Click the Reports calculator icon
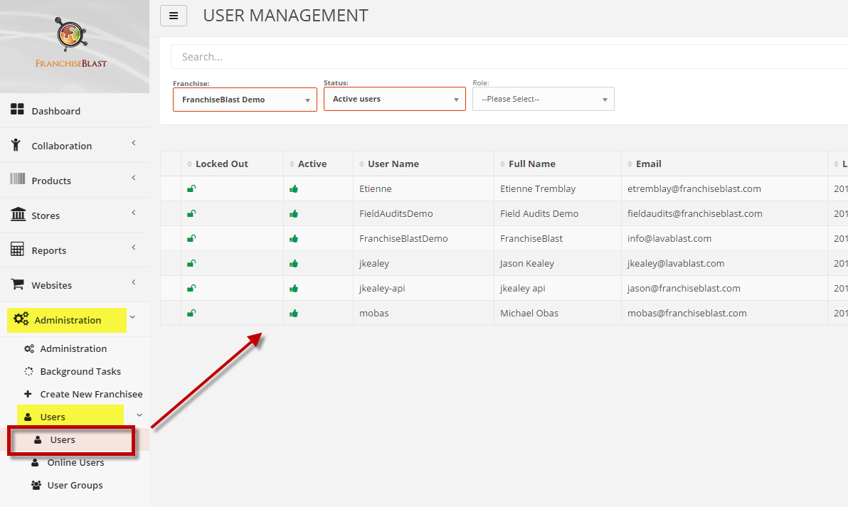This screenshot has height=507, width=848. coord(17,249)
